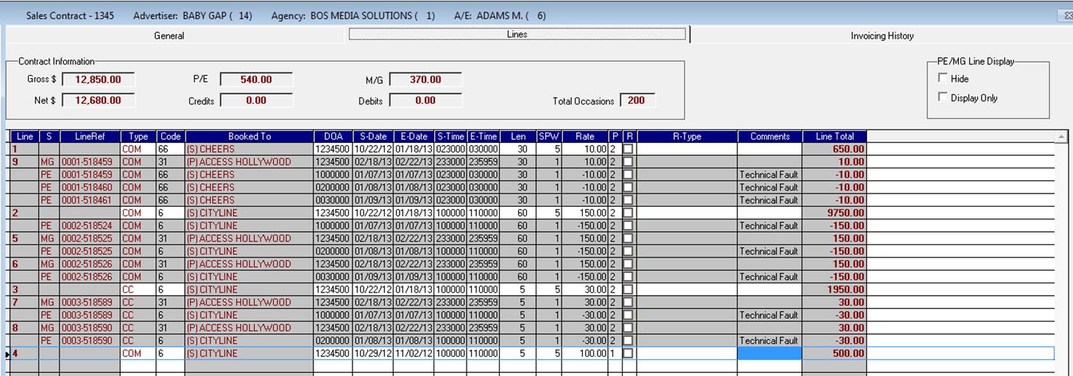Select the Lines tab
The height and width of the screenshot is (376, 1073).
pos(517,35)
